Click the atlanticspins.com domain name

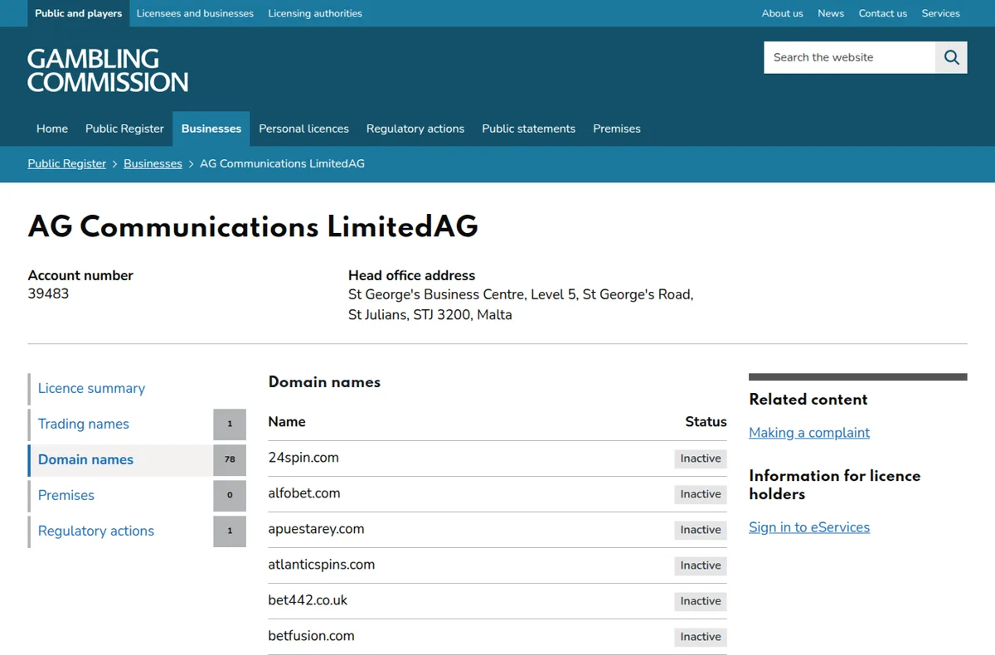(322, 565)
